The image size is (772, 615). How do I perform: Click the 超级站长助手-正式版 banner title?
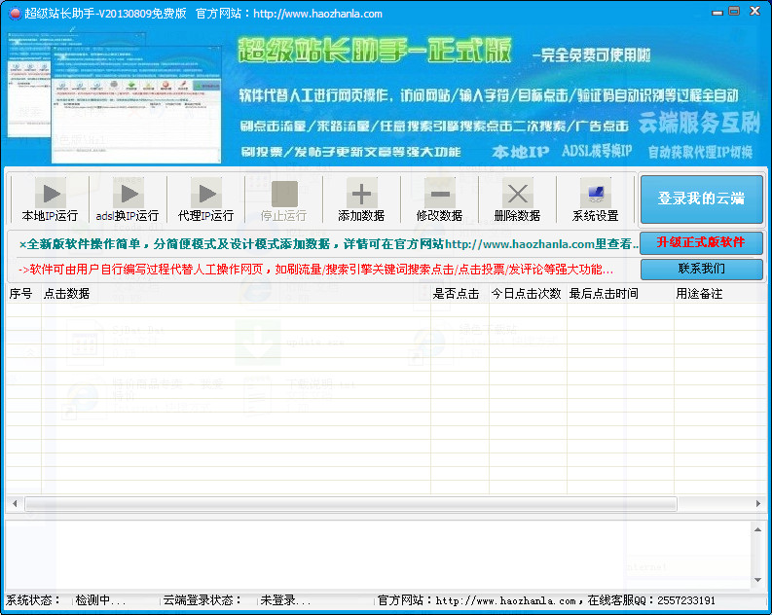[x=375, y=51]
